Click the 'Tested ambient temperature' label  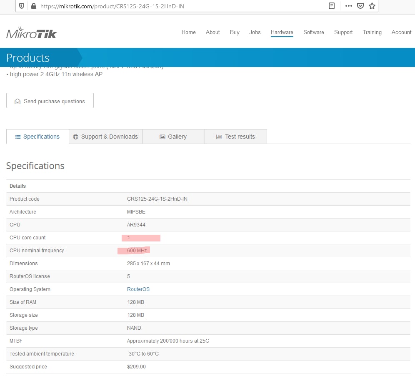click(42, 354)
